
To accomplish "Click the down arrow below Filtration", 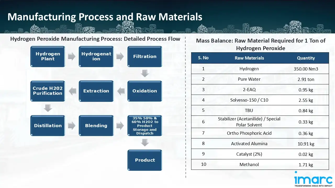I will pos(145,73).
